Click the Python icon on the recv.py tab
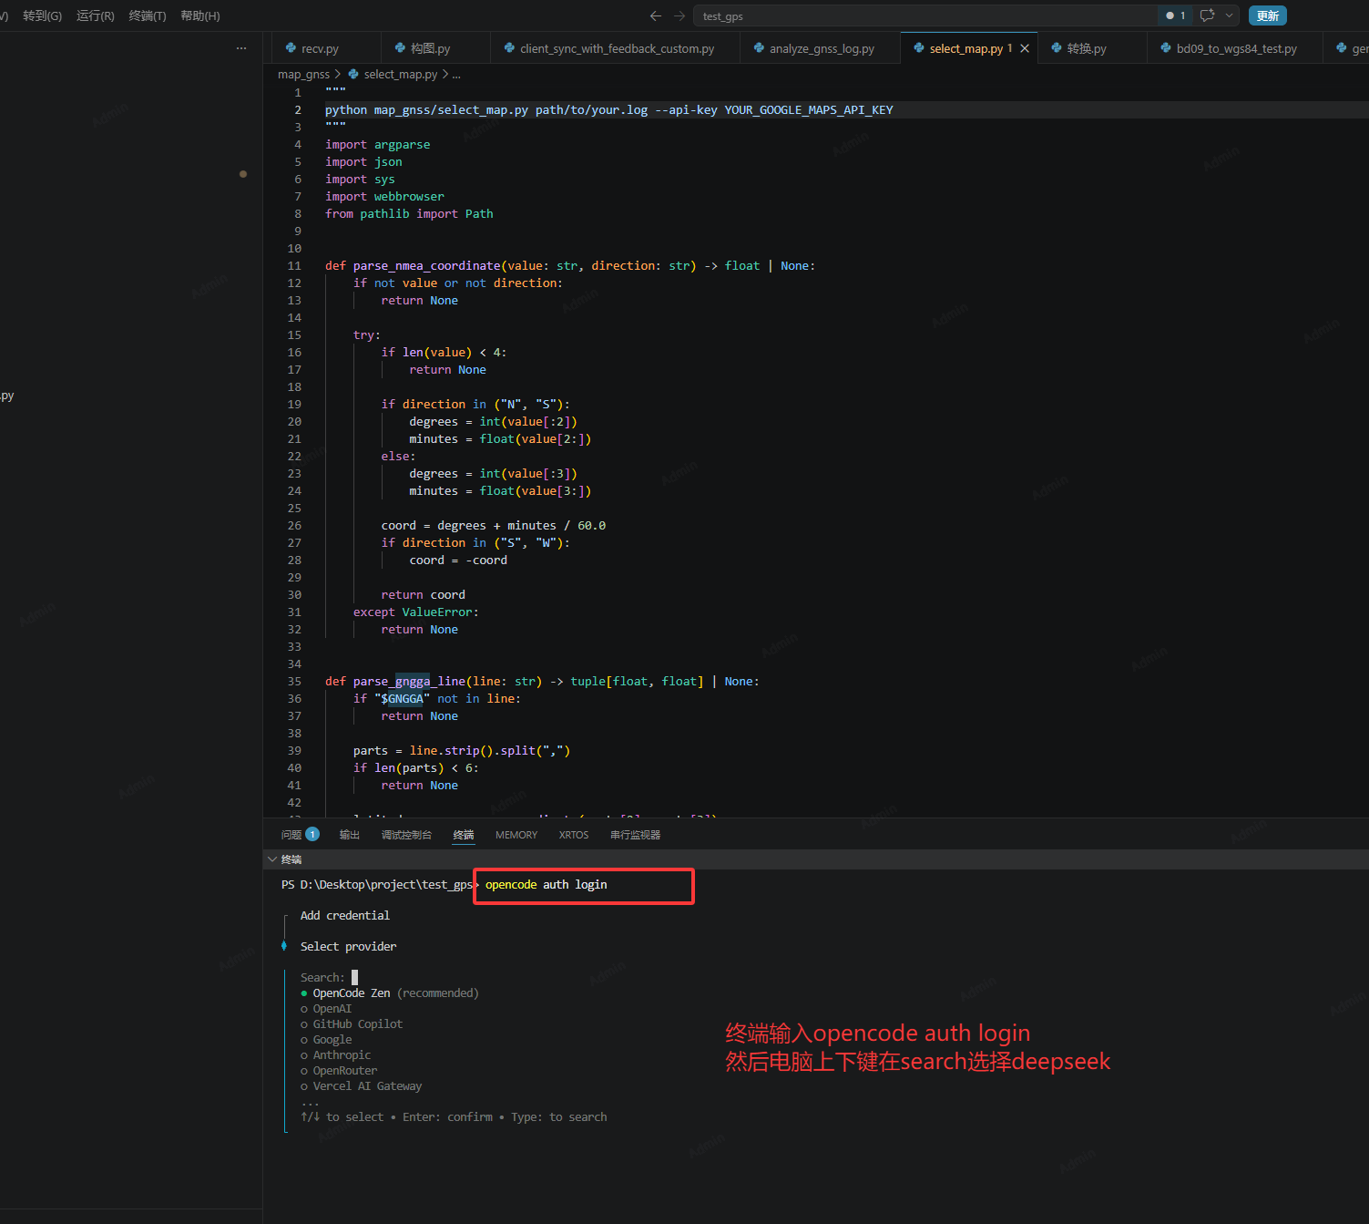 pyautogui.click(x=291, y=48)
